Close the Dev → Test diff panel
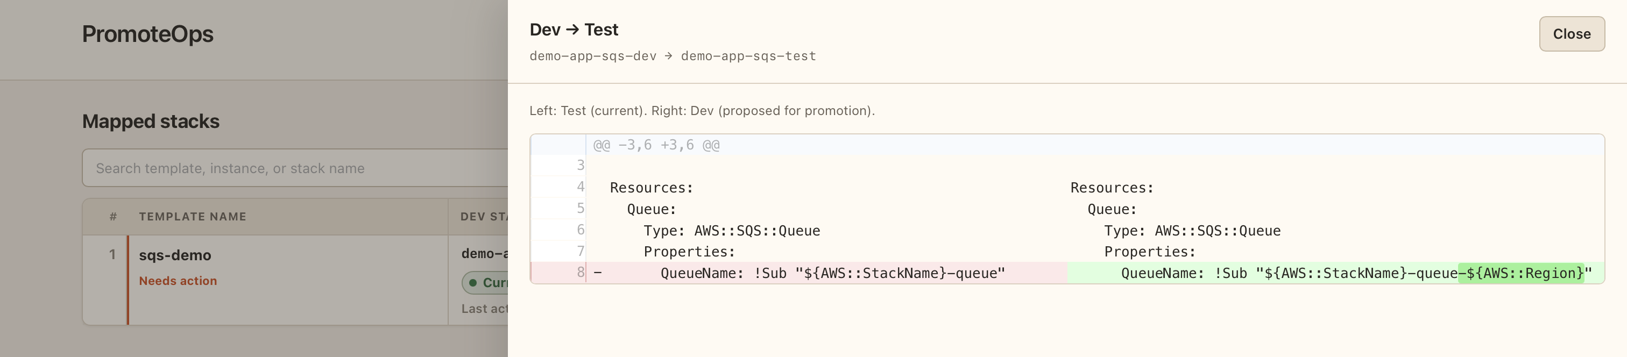The height and width of the screenshot is (357, 1627). (x=1572, y=34)
